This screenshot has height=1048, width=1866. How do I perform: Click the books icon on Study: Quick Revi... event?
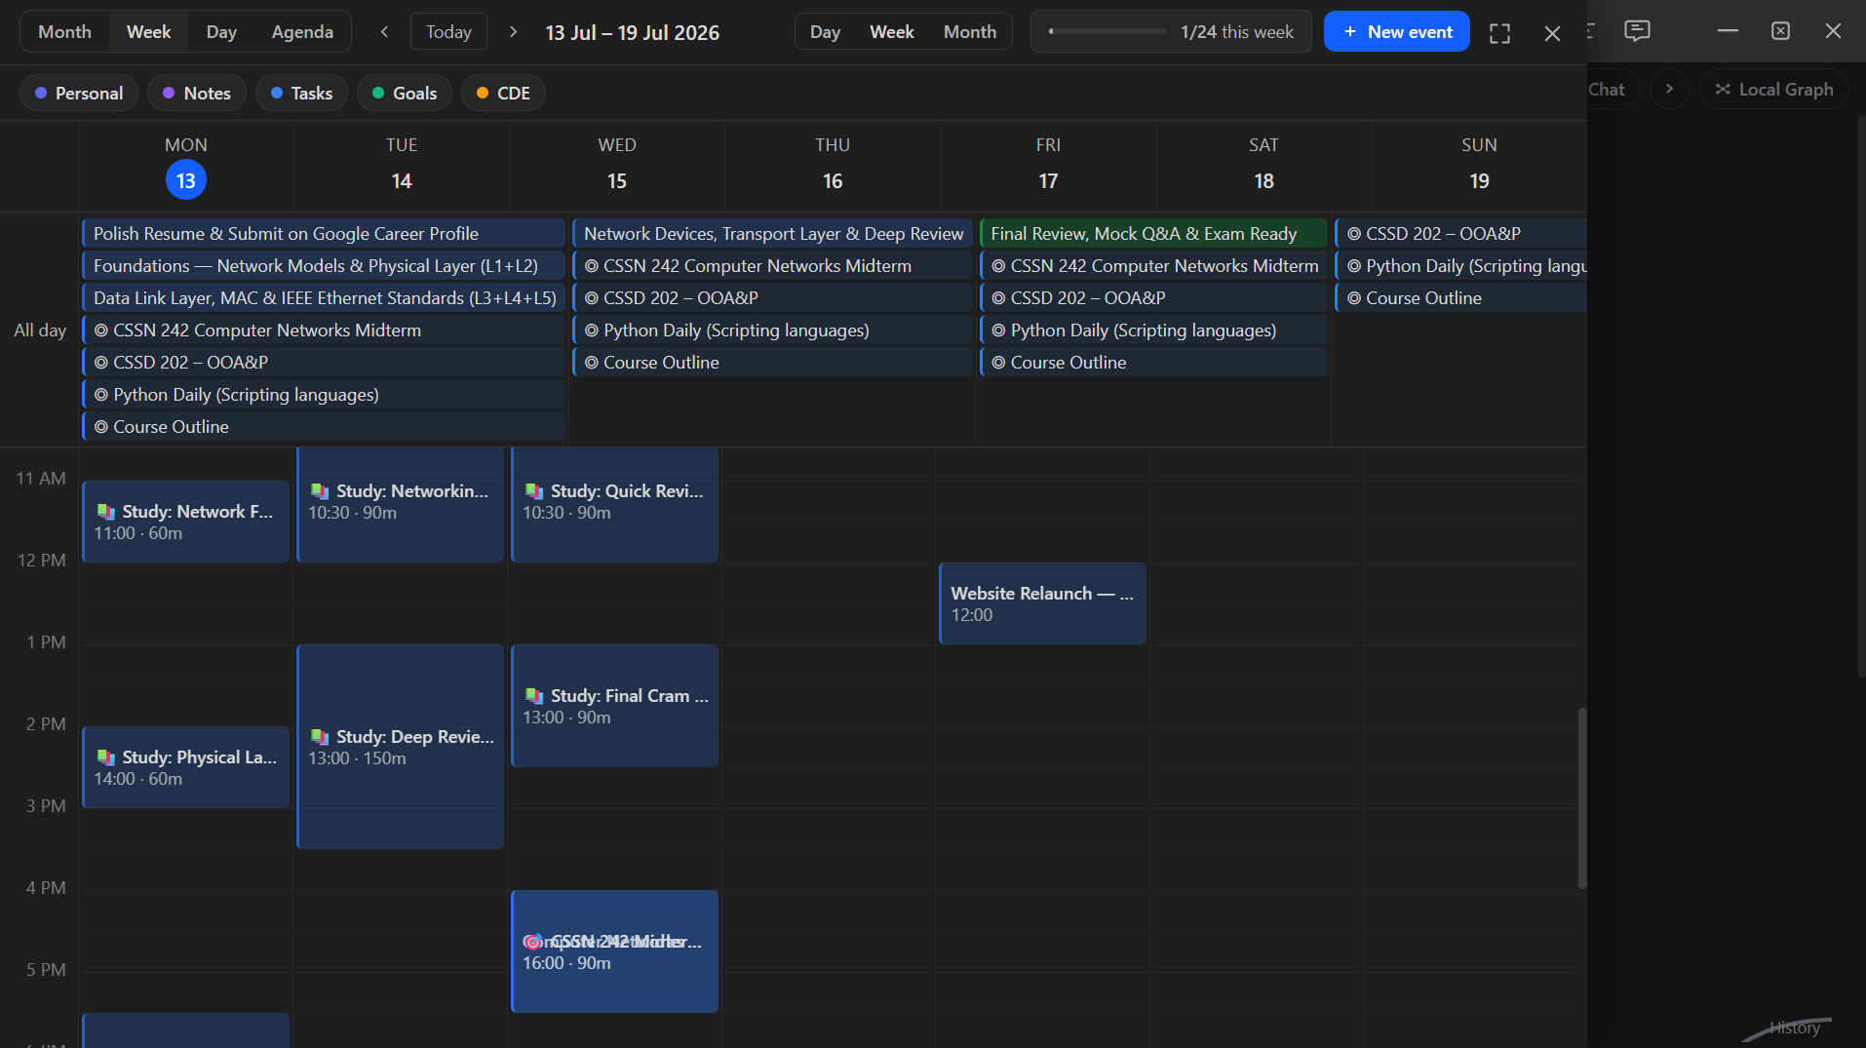534,491
